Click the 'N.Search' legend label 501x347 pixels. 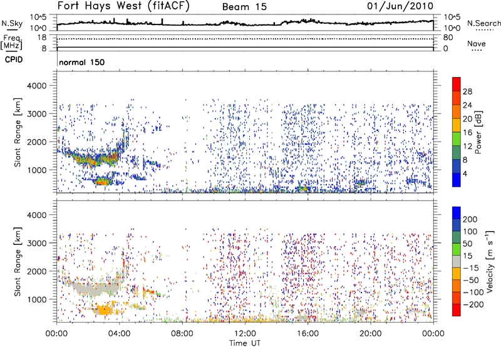(x=483, y=23)
